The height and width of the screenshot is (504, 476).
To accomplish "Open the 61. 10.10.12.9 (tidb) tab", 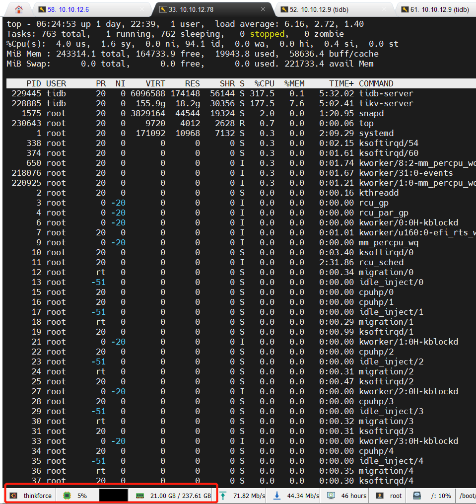I will point(439,9).
